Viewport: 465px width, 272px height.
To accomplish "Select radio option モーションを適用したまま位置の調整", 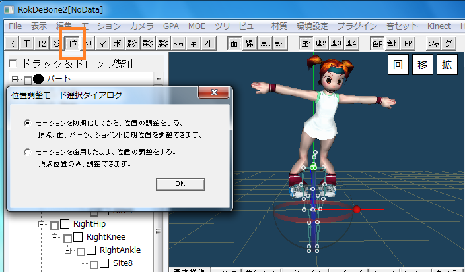I will 27,151.
